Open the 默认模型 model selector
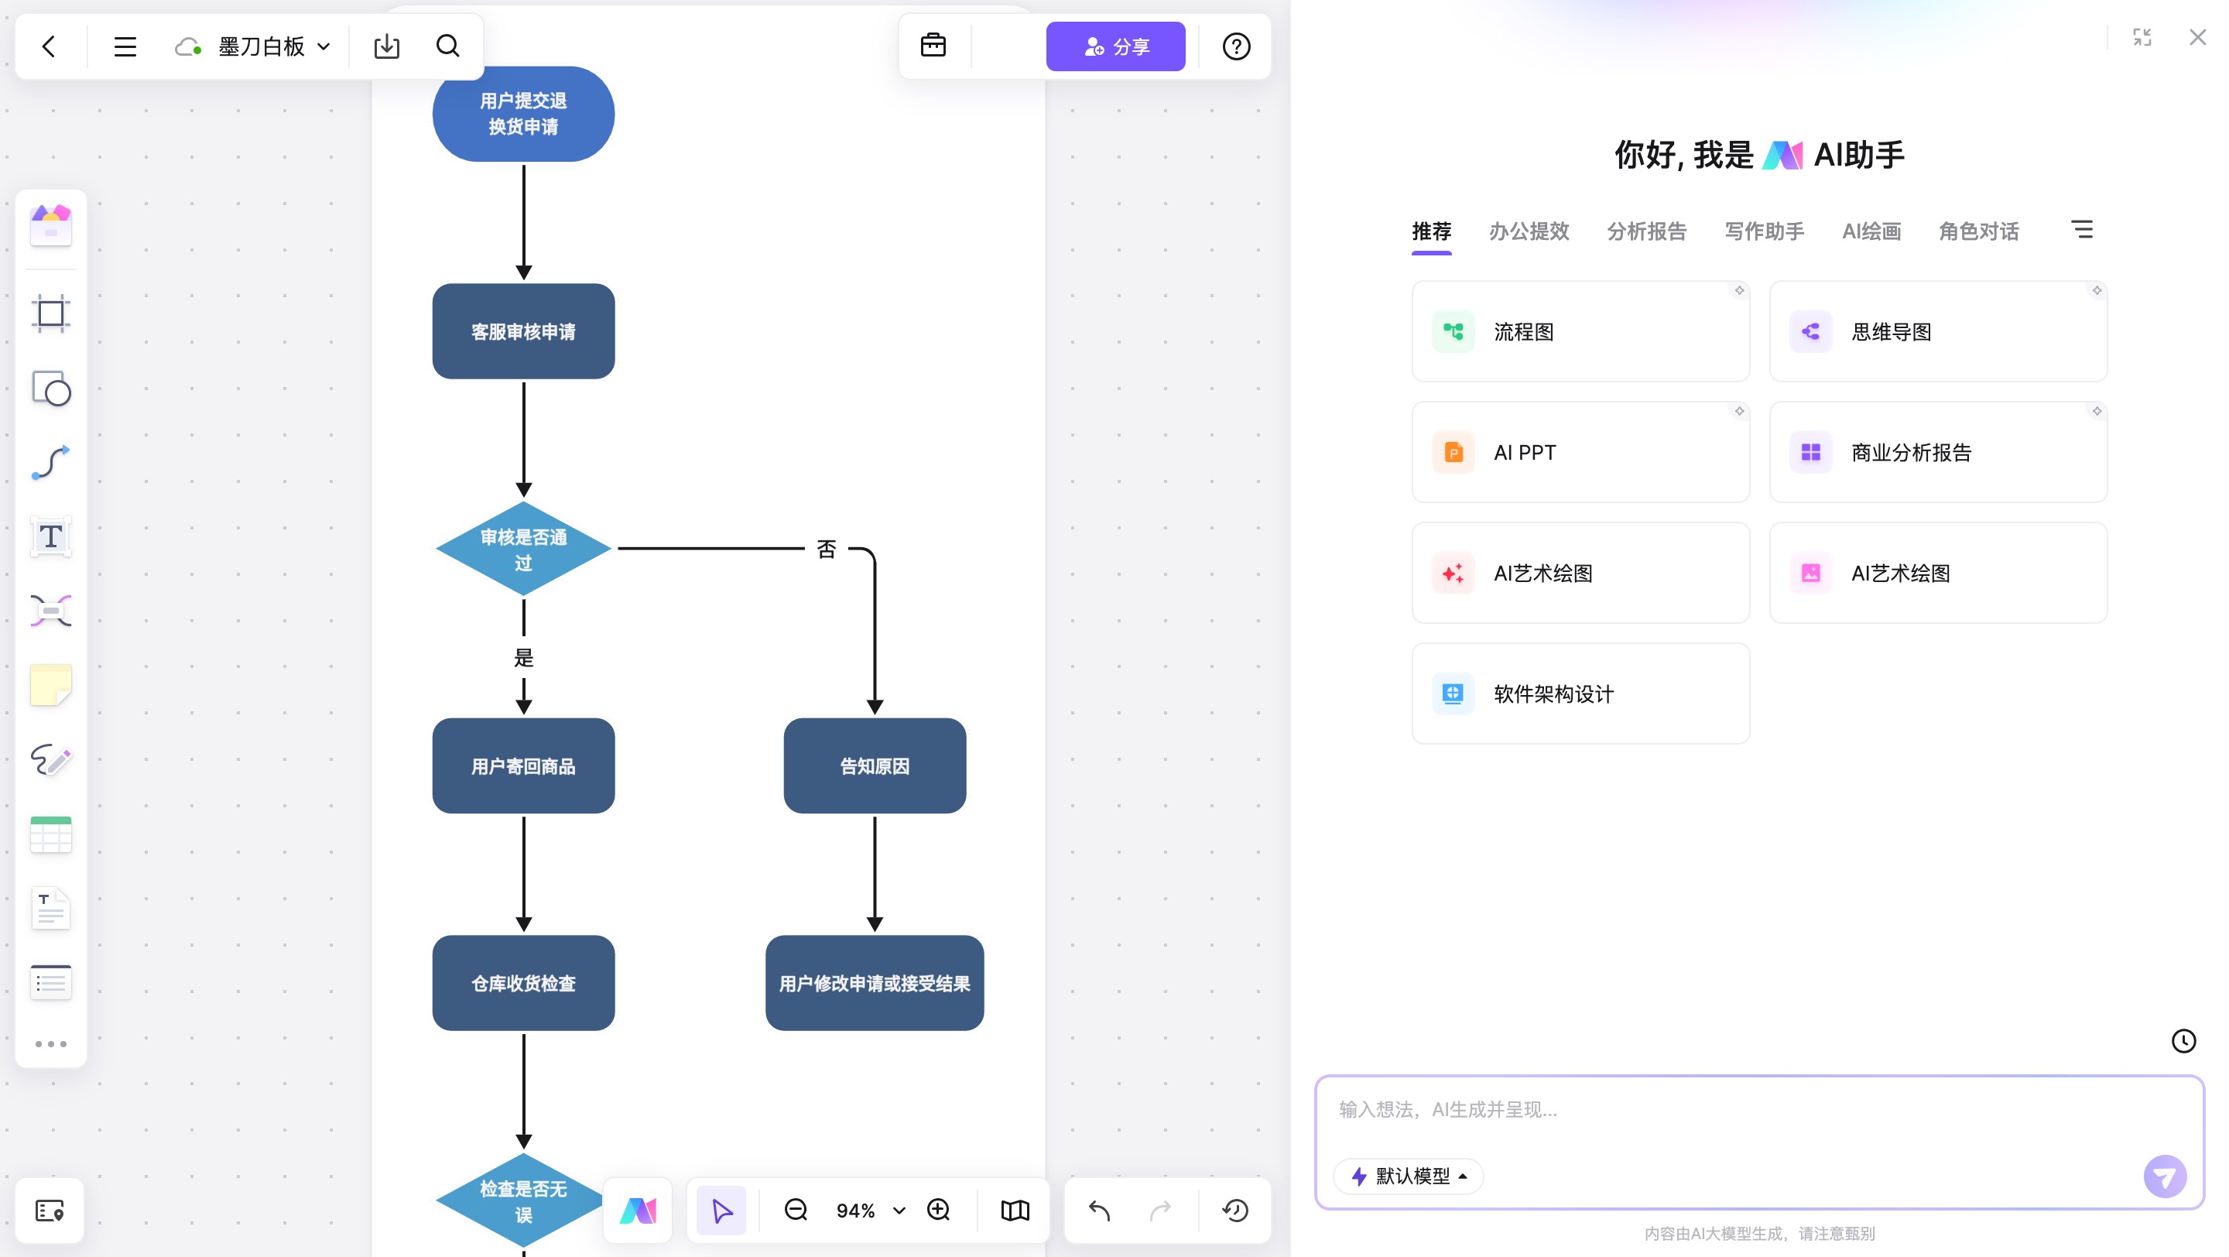2229x1257 pixels. tap(1408, 1176)
